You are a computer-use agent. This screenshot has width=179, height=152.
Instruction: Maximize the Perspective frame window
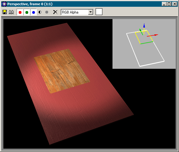click(x=169, y=4)
